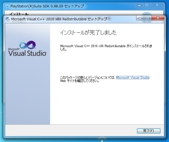Click the PlayStation(R)Suite SDK 0.98.09 title text
This screenshot has height=142, width=169.
(x=47, y=6)
